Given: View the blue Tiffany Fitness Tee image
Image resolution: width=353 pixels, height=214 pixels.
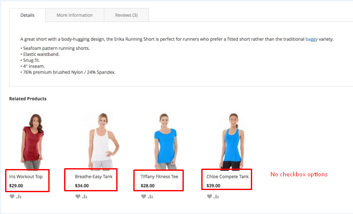Looking at the screenshot, I should [165, 141].
